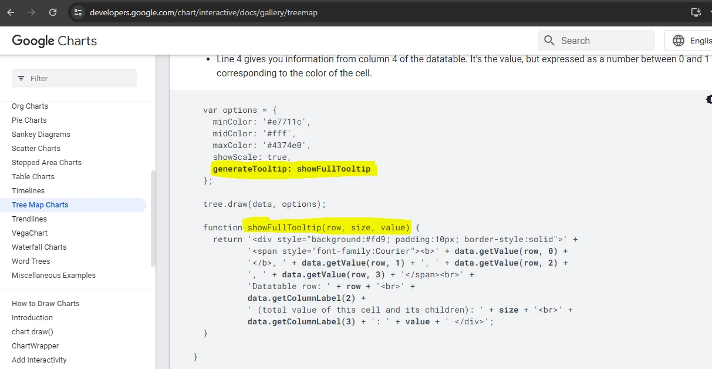Click the 'Datatable row: ' code line

pos(331,286)
